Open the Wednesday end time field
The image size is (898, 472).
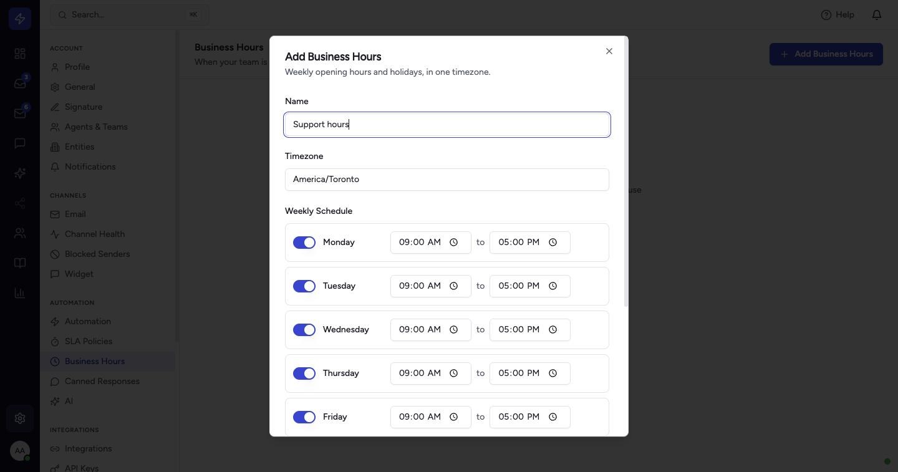click(530, 330)
